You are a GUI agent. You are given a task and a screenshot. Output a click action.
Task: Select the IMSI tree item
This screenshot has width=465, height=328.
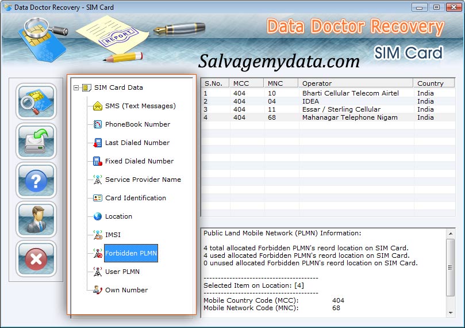(113, 235)
